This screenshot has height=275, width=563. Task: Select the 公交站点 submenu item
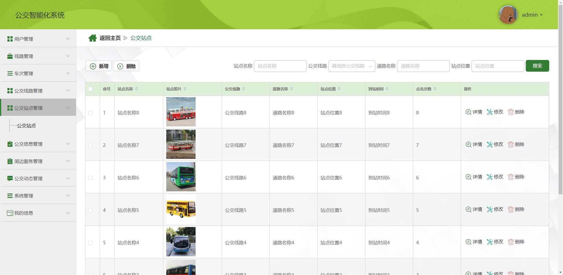pyautogui.click(x=26, y=126)
